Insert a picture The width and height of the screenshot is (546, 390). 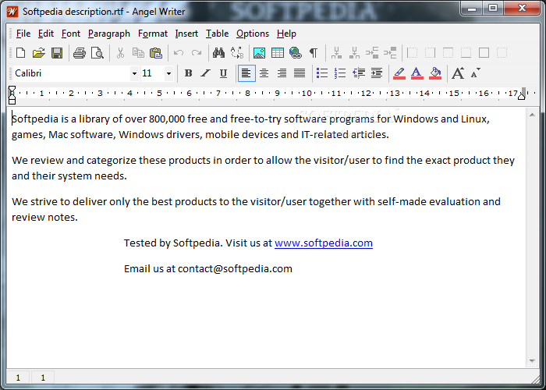pos(259,53)
